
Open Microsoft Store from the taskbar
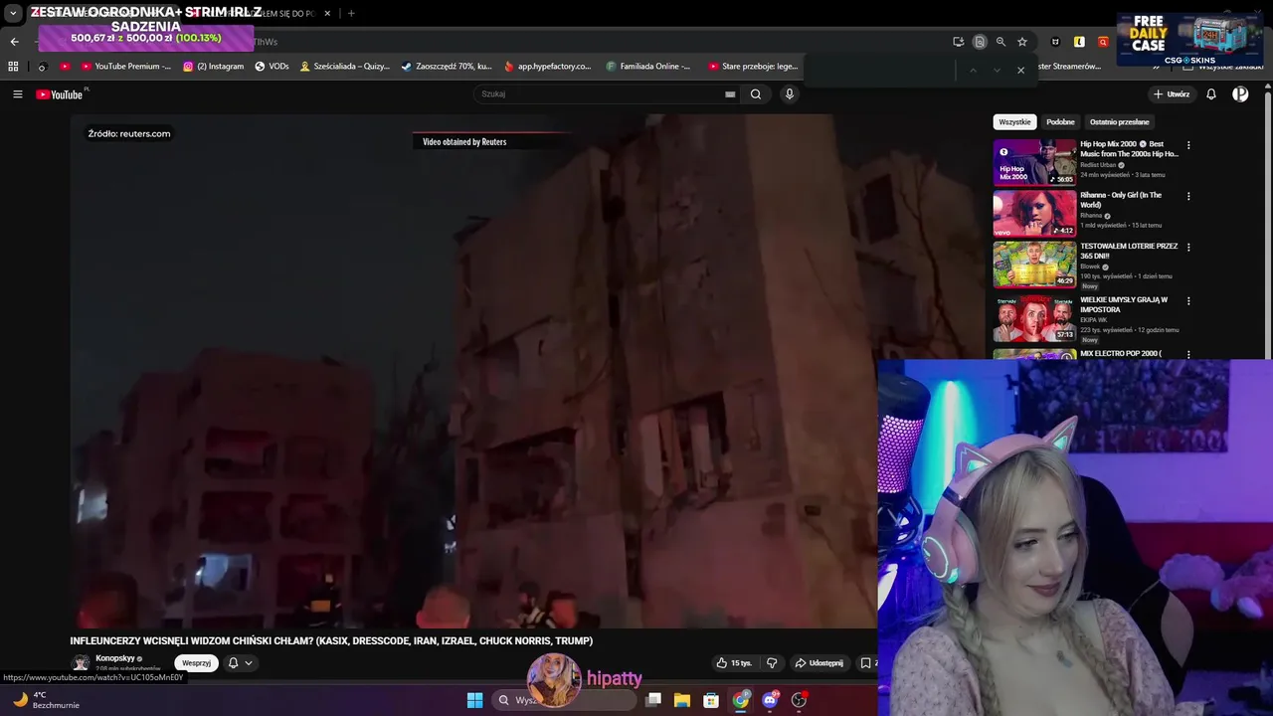tap(711, 700)
